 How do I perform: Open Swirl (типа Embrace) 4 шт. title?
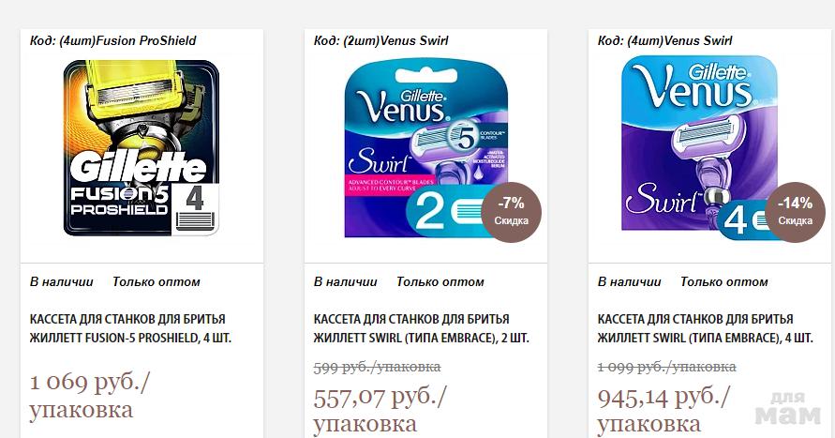point(705,328)
